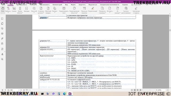Enable continuous facing view mode
Image resolution: width=171 pixels, height=96 pixels.
tap(140, 90)
